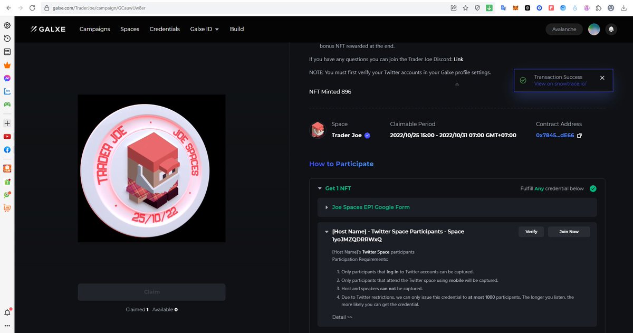Open the black square wallet extension
Viewport: 633px width, 333px height.
tap(527, 8)
